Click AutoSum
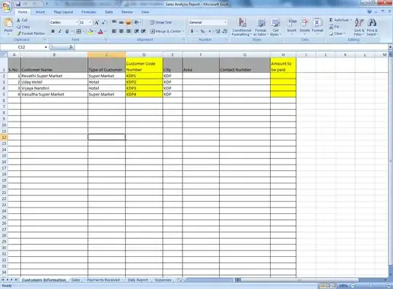This screenshot has height=289, width=393. [x=340, y=20]
